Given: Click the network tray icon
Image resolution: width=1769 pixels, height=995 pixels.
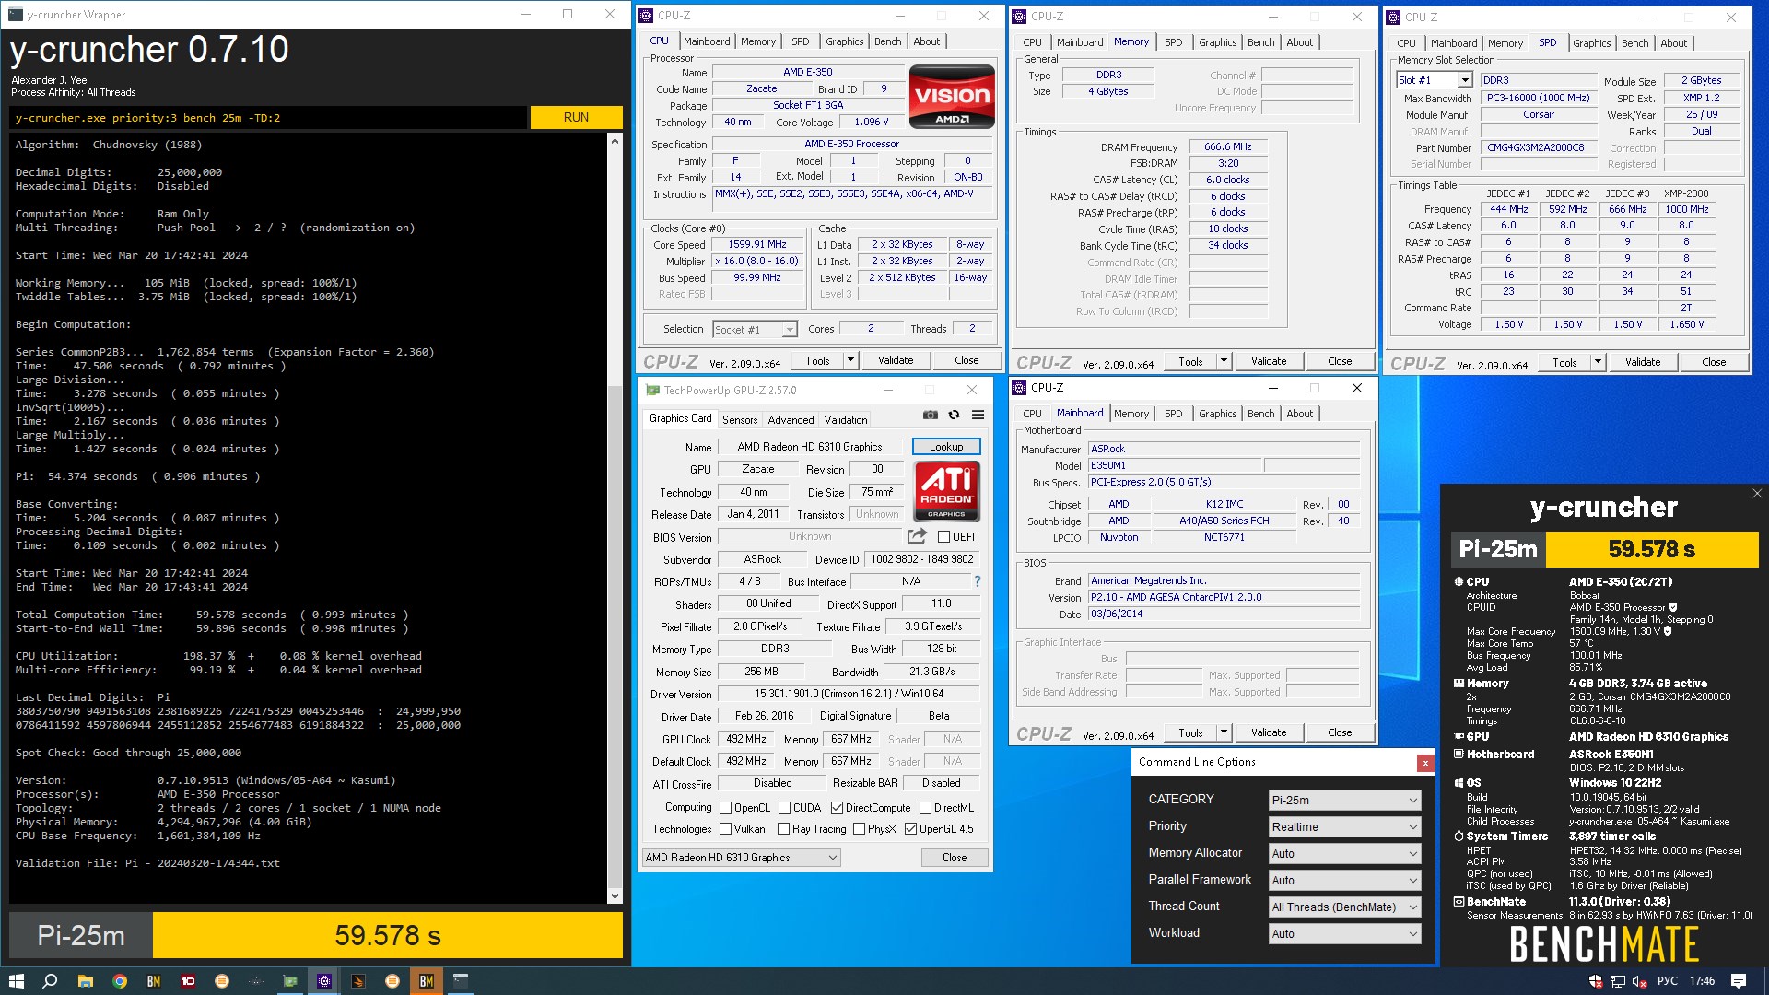Looking at the screenshot, I should tap(1618, 981).
